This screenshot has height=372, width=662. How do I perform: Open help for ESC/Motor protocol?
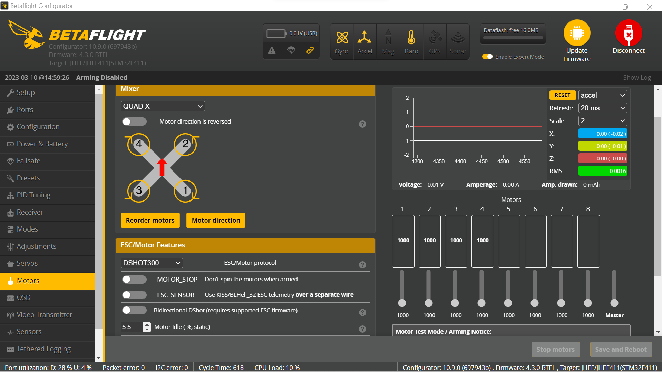pos(362,265)
